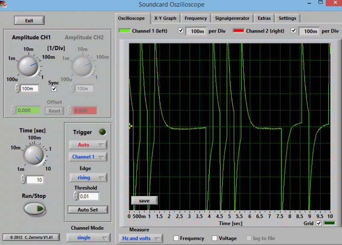The image size is (342, 245).
Task: Enable the Frequency measure checkbox
Action: point(176,238)
